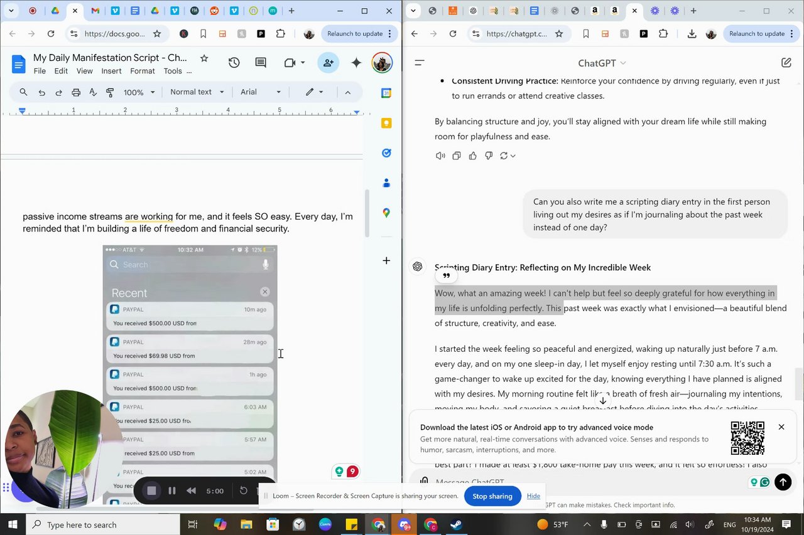Star the Docs document title
The height and width of the screenshot is (535, 804).
[x=204, y=58]
